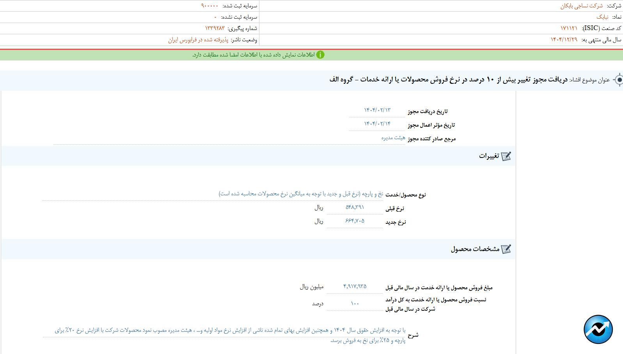Click the license effective date ۱۴۰۴/۰۲/۱۴

[x=377, y=124]
